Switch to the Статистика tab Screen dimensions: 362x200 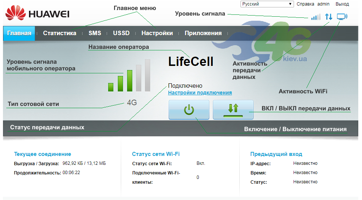coord(59,33)
